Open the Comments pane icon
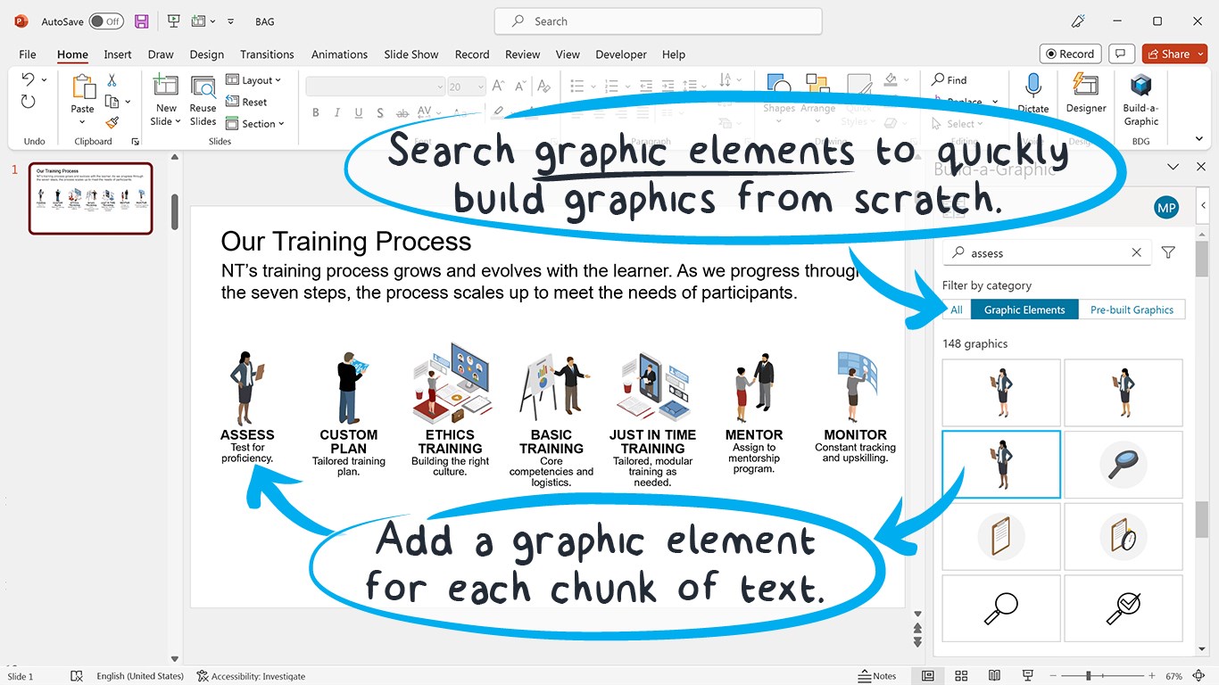 (x=1121, y=54)
